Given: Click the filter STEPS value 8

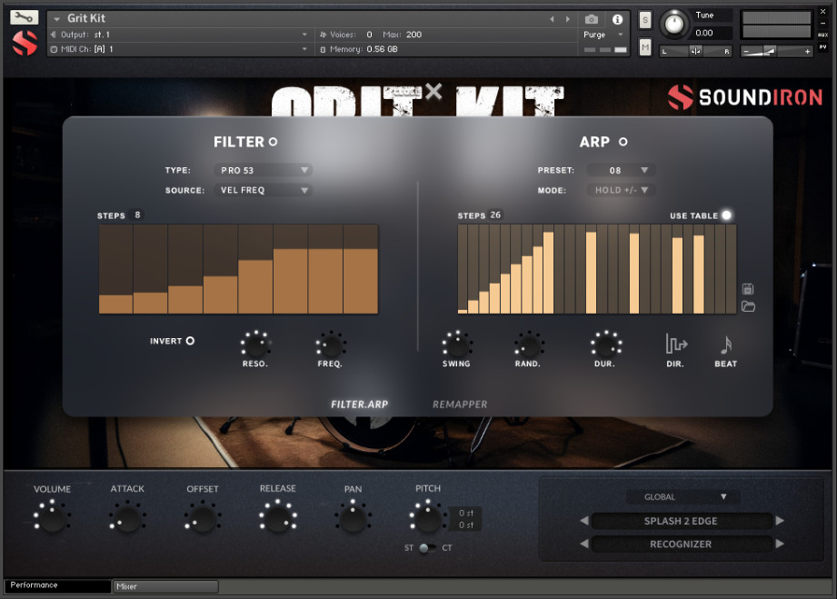Looking at the screenshot, I should pyautogui.click(x=137, y=215).
